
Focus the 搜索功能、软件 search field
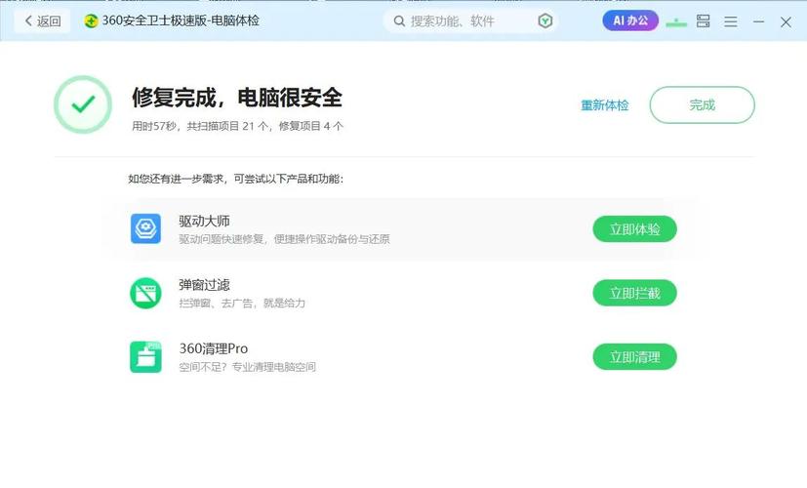(x=469, y=21)
